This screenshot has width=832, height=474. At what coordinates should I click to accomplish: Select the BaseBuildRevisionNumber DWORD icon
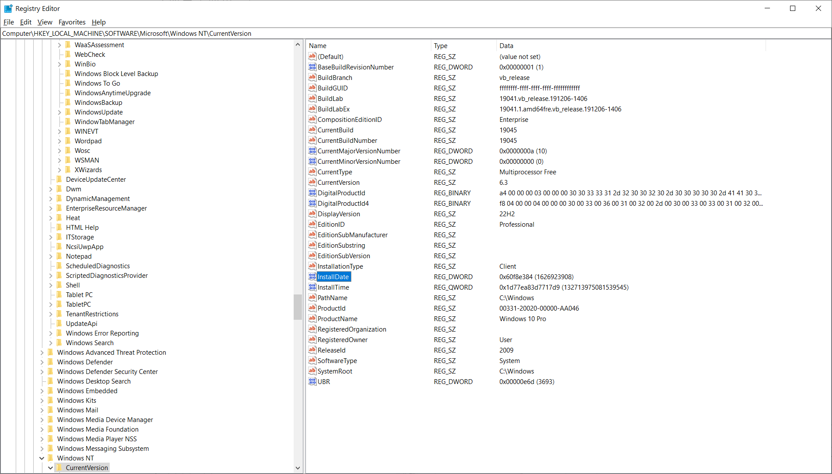click(x=312, y=67)
